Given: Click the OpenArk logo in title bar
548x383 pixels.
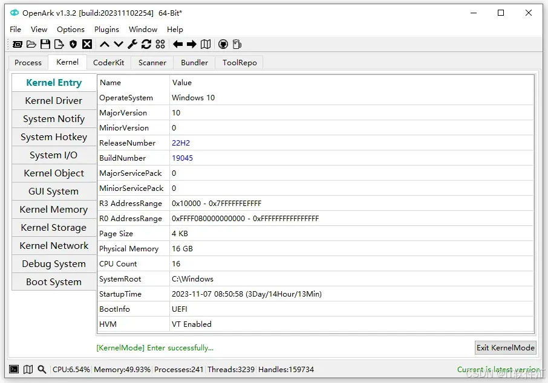Looking at the screenshot, I should coord(15,13).
